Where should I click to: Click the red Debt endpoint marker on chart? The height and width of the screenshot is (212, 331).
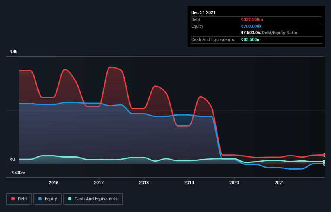324,155
